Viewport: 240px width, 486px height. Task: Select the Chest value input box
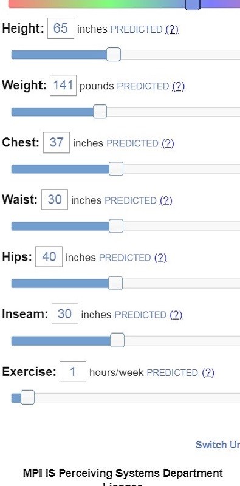tap(57, 143)
